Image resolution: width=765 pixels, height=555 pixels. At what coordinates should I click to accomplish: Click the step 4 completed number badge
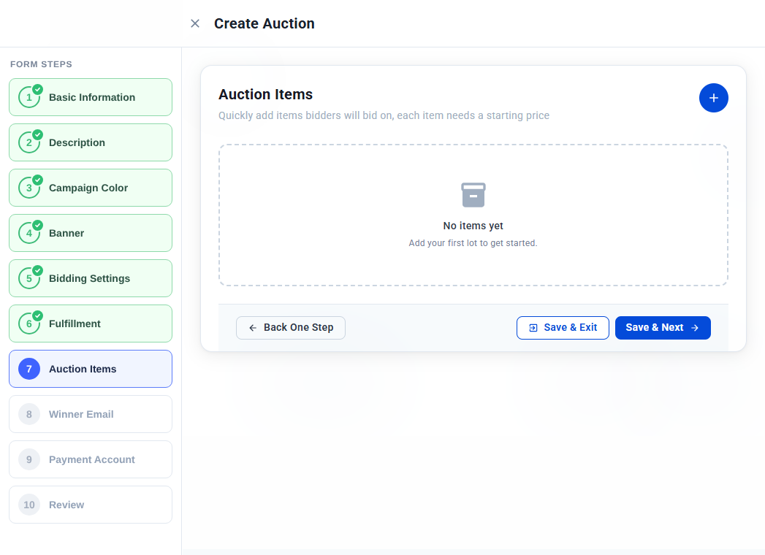click(29, 233)
